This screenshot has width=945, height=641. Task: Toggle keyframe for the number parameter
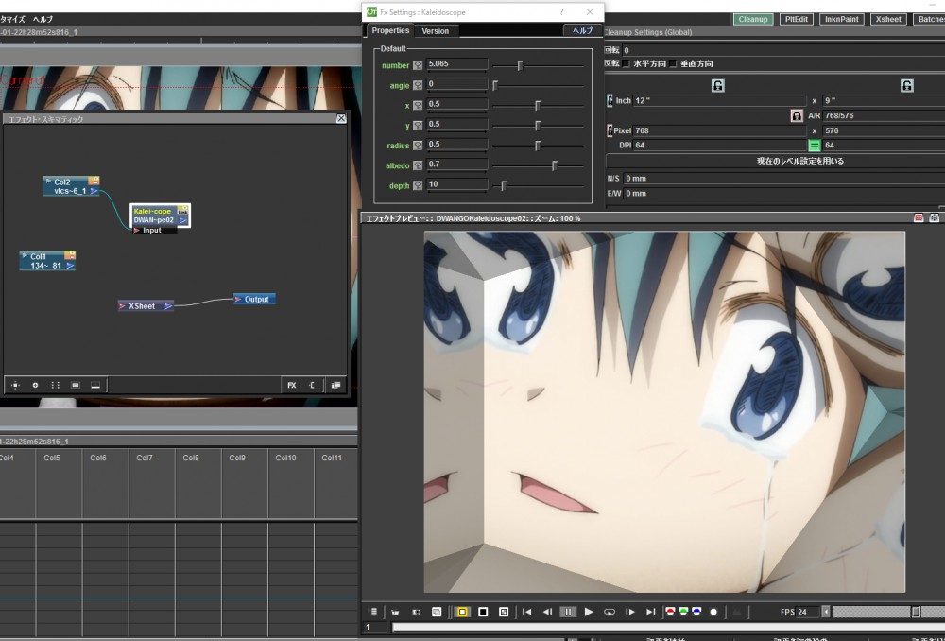pos(418,65)
